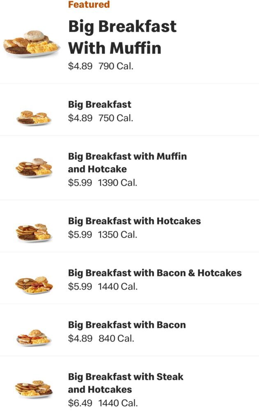This screenshot has height=420, width=259.
Task: Open the Big Breakfast with Steak and Hotcakes title
Action: click(126, 381)
